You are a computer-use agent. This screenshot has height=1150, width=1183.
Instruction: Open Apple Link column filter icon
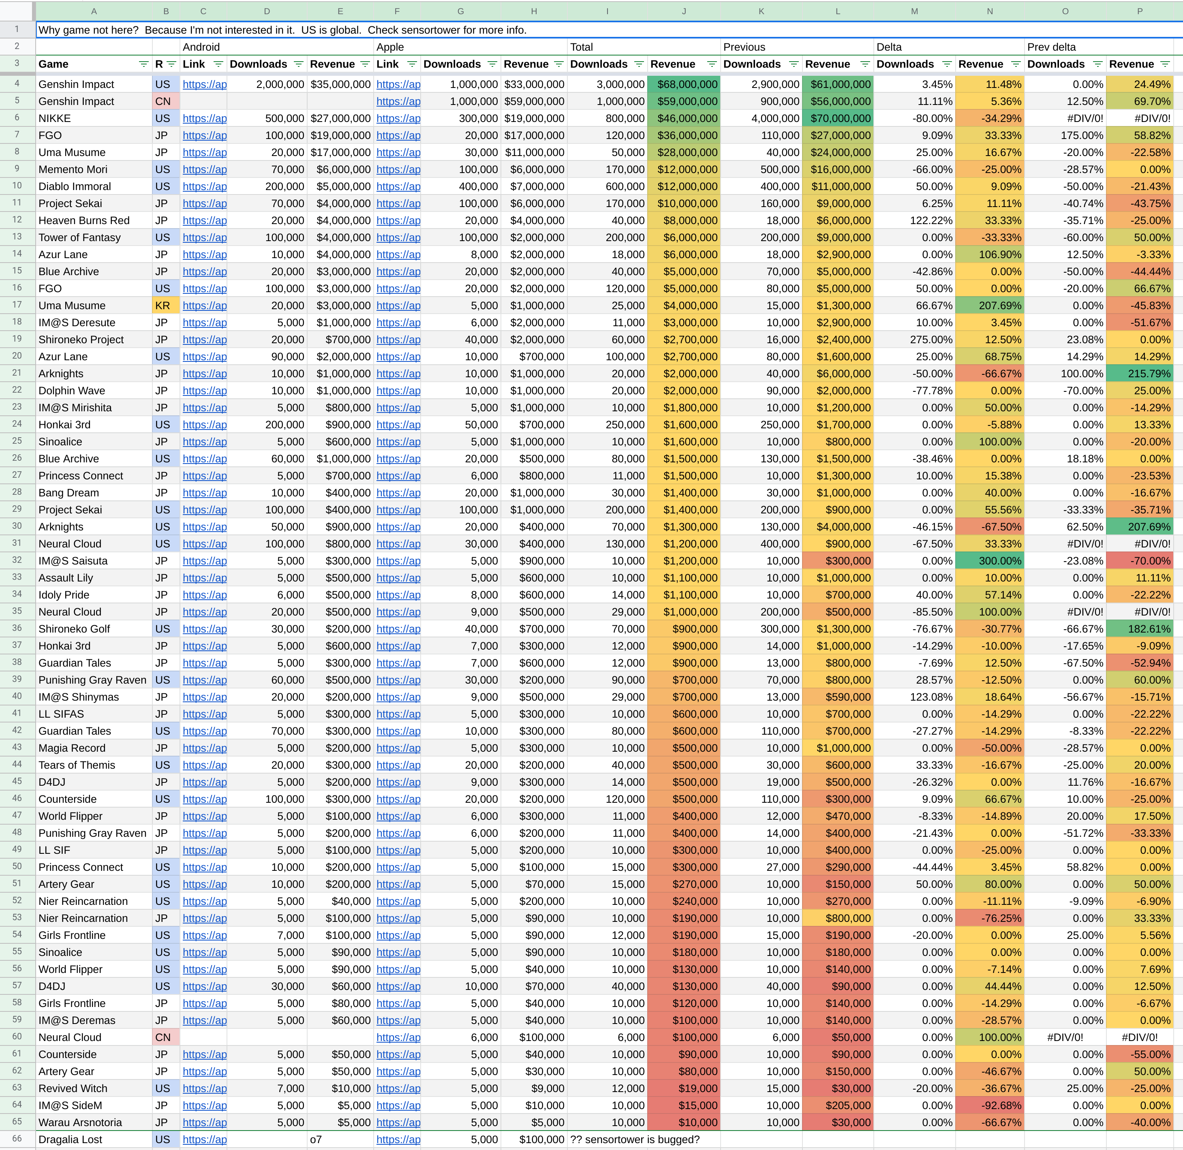412,64
